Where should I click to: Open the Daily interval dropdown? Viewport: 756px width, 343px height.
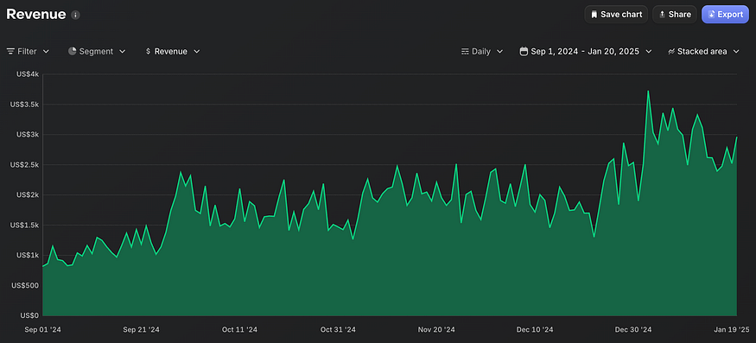(482, 51)
